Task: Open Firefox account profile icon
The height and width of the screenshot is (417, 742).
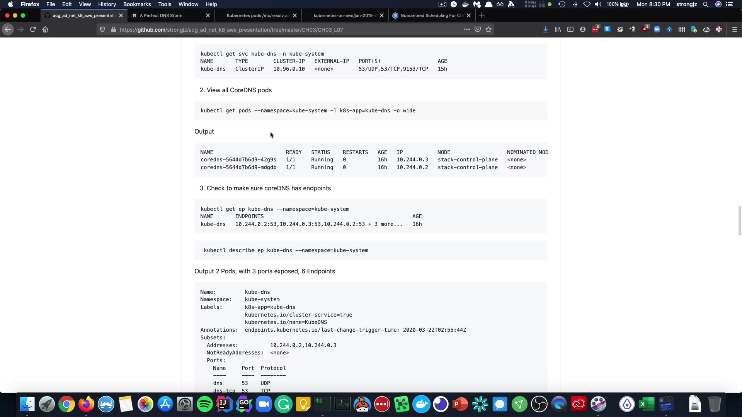Action: coord(583,29)
